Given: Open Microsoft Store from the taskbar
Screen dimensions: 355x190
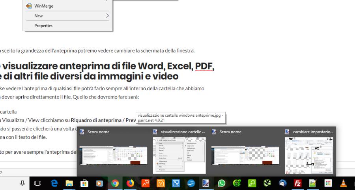Looking at the screenshot, I should pyautogui.click(x=84, y=183).
